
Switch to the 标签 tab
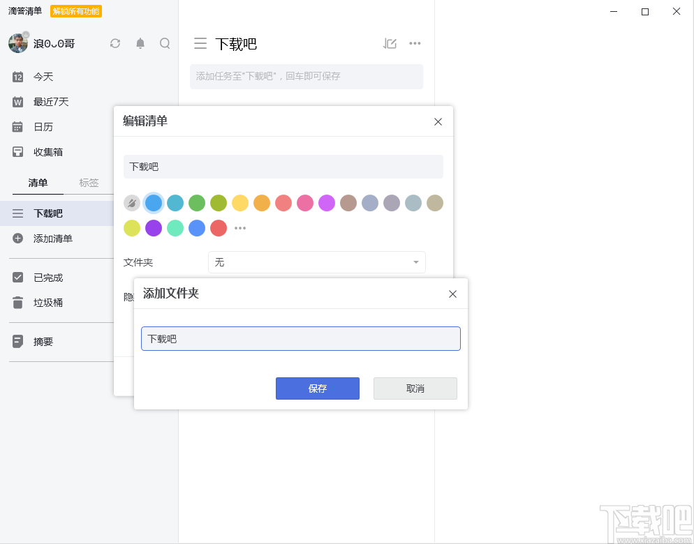[x=89, y=183]
